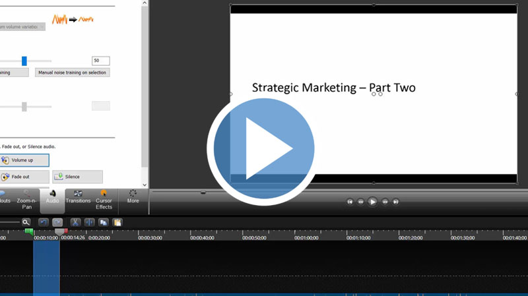Click the Copy icon in timeline toolbar

coord(104,223)
